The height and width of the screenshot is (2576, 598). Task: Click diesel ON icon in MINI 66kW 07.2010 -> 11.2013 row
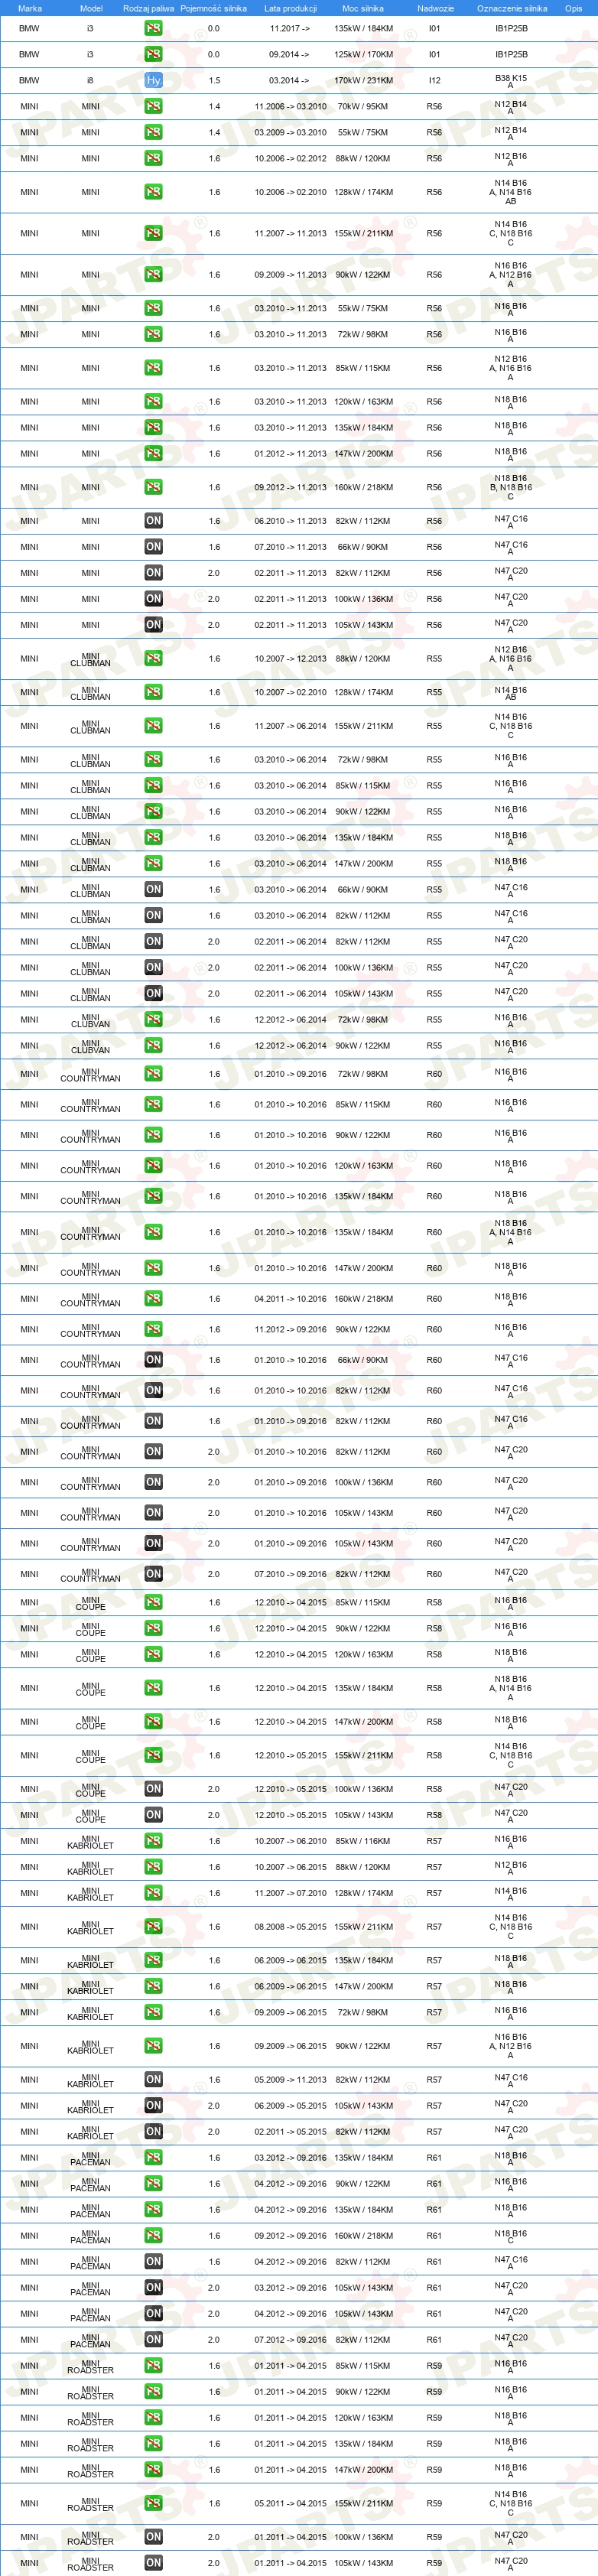pyautogui.click(x=153, y=547)
